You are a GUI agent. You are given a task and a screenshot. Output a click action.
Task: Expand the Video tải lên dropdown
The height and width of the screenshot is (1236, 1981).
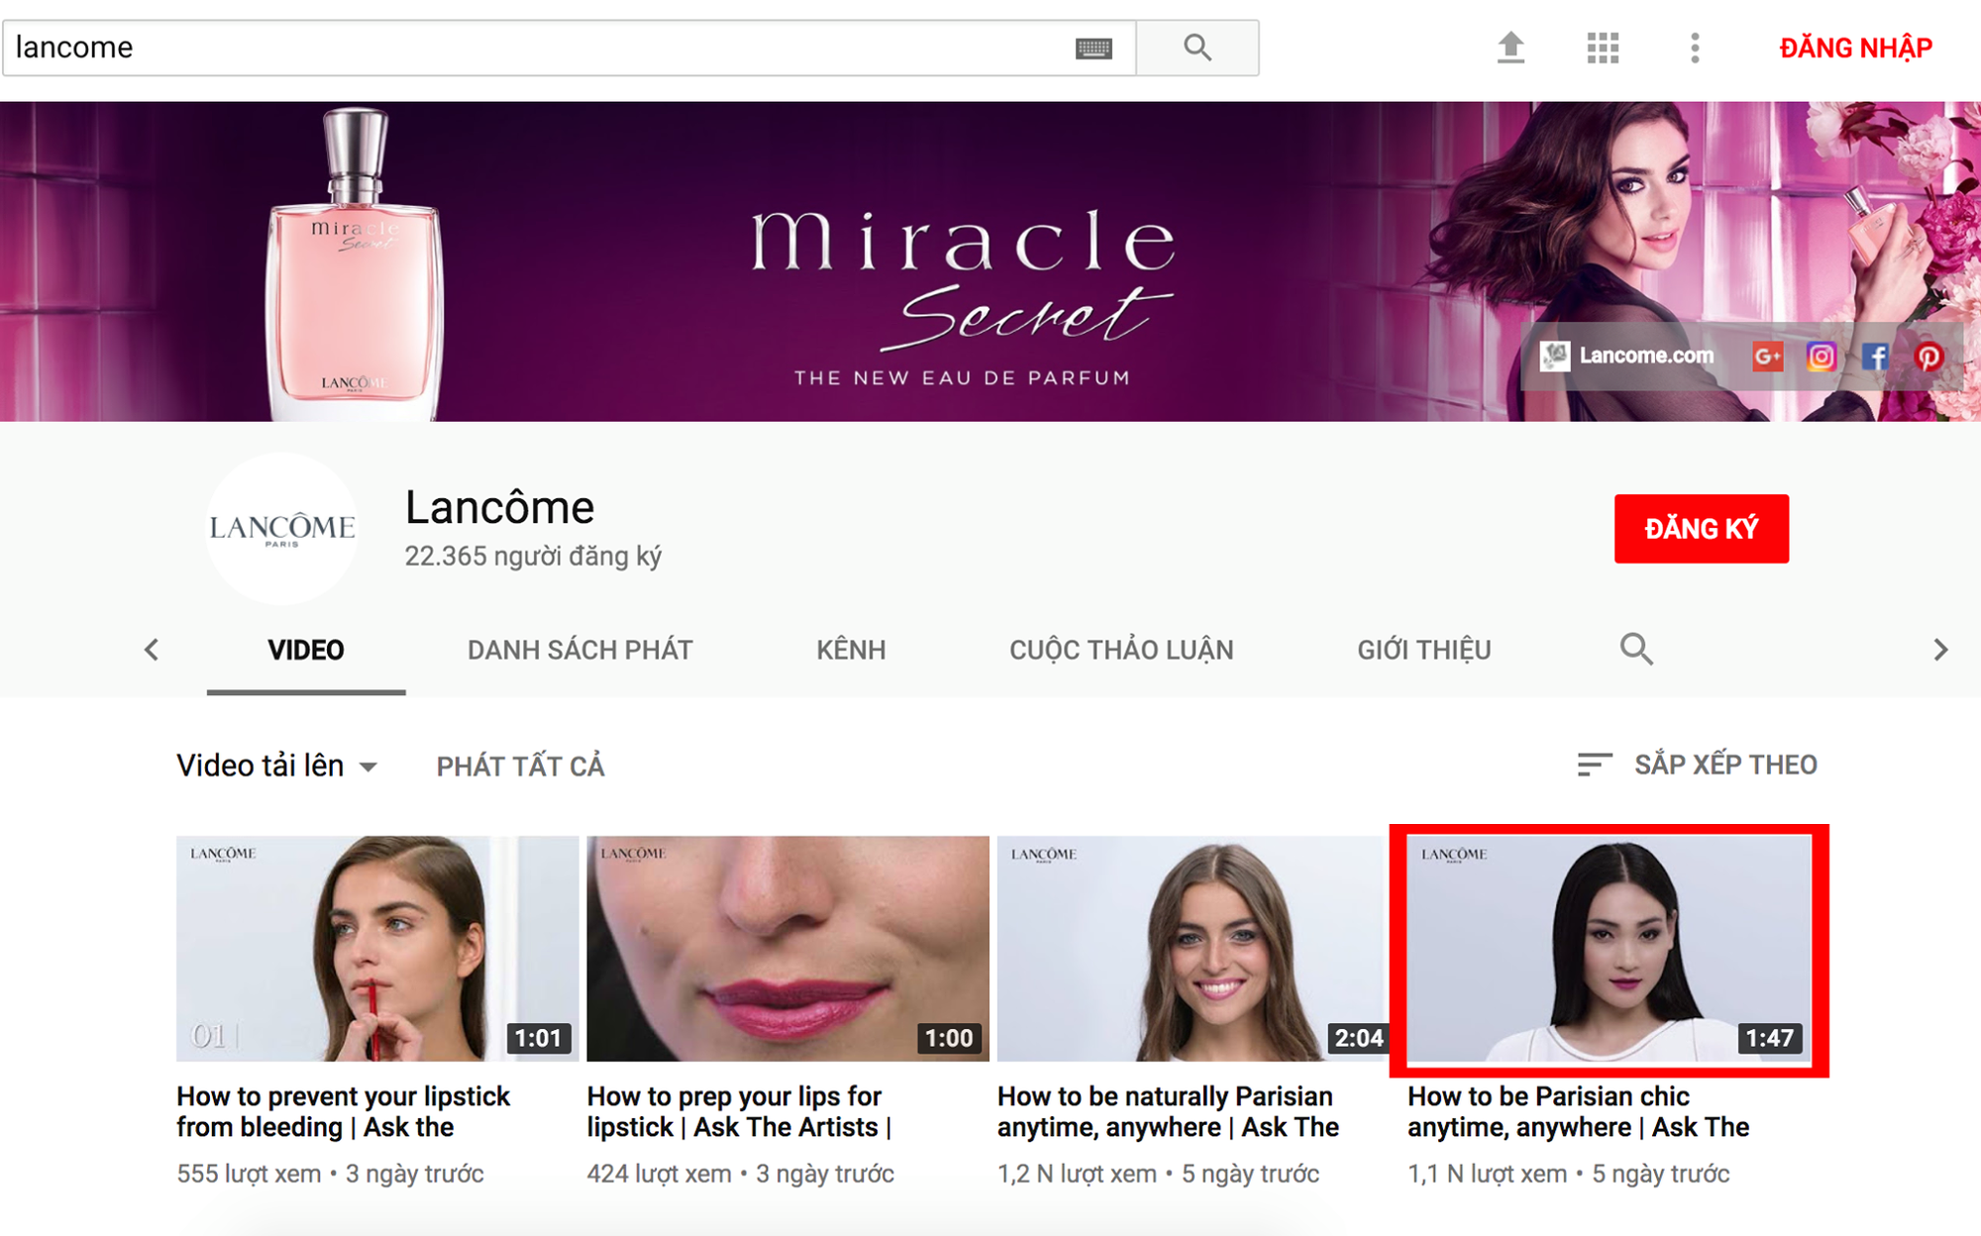click(x=277, y=766)
